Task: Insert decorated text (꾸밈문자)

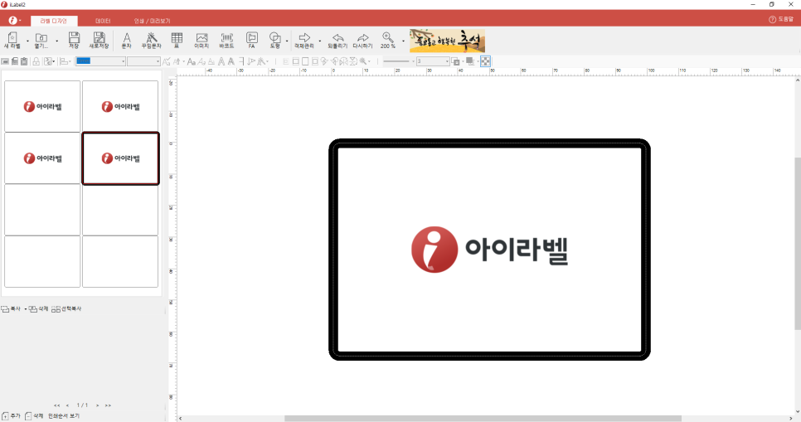Action: coord(151,41)
